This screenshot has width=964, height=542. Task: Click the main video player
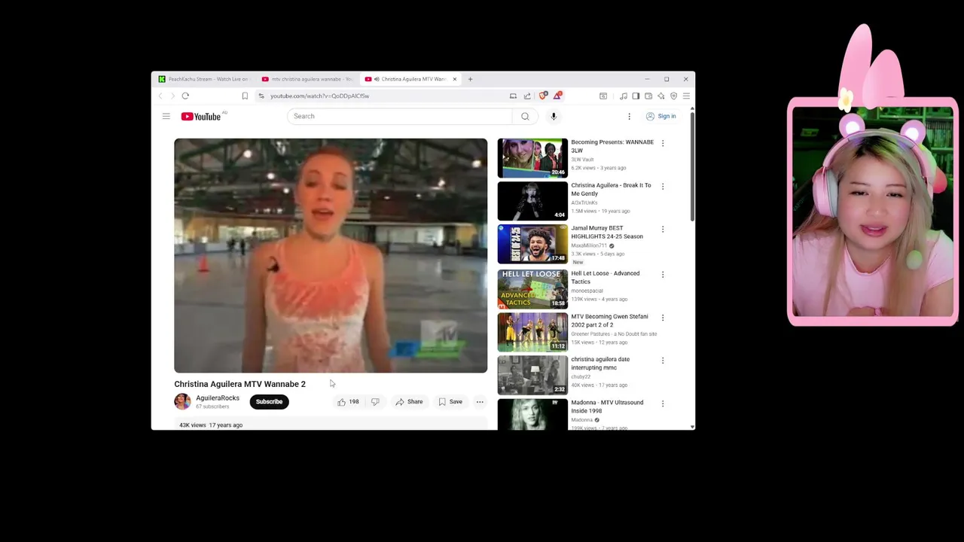click(331, 255)
